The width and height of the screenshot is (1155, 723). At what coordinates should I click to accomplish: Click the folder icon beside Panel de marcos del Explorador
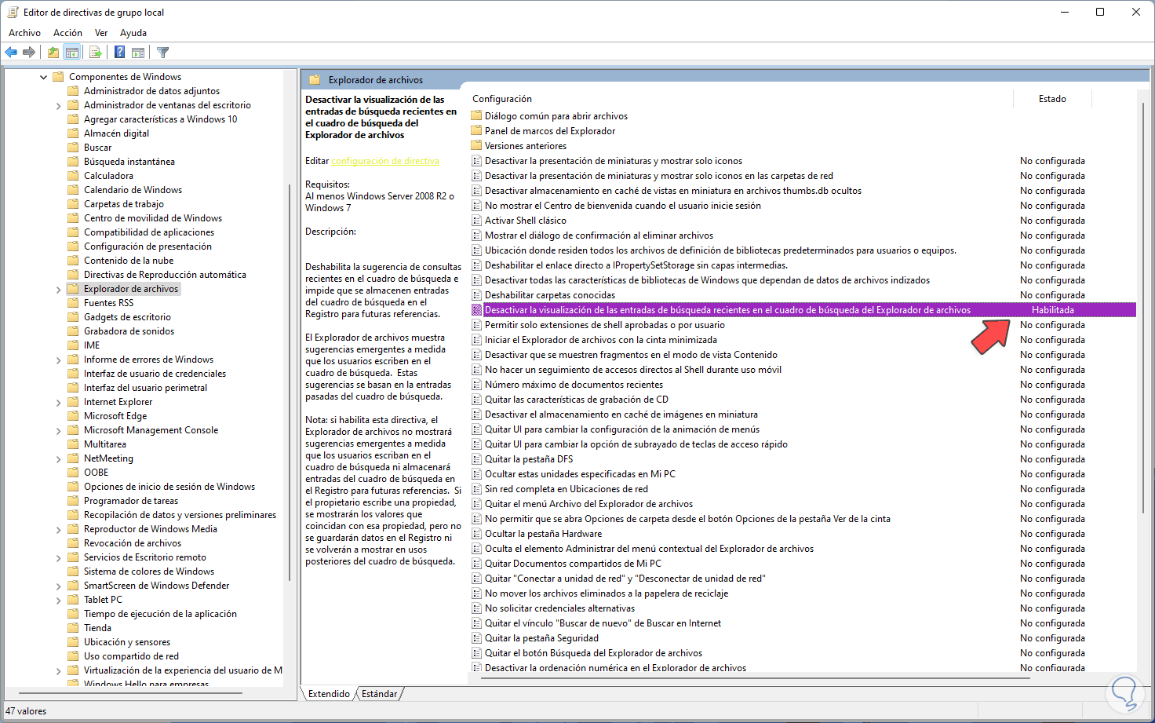(476, 131)
